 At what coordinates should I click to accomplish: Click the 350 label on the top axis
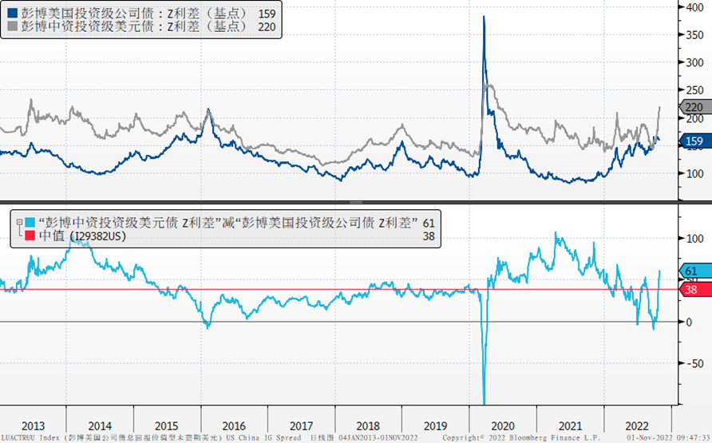694,35
